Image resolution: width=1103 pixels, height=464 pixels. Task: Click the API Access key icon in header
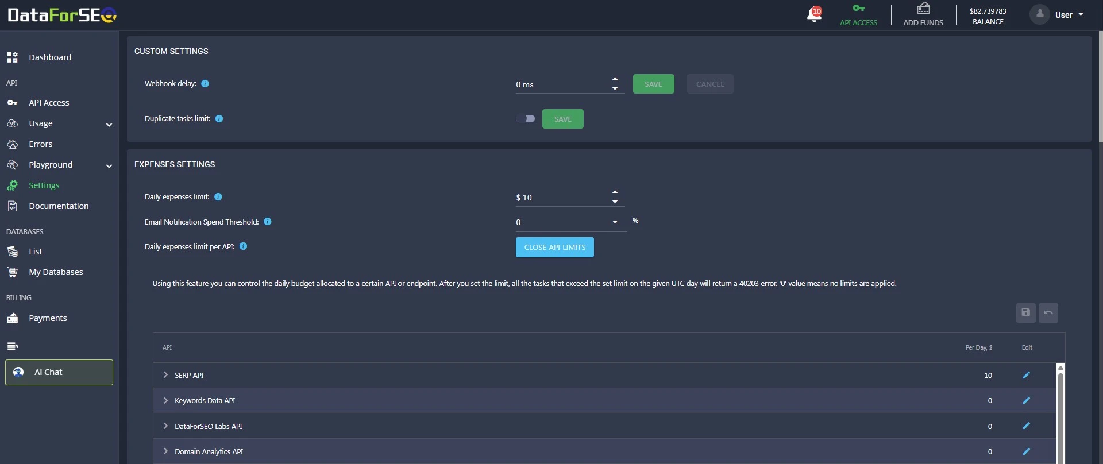tap(858, 8)
